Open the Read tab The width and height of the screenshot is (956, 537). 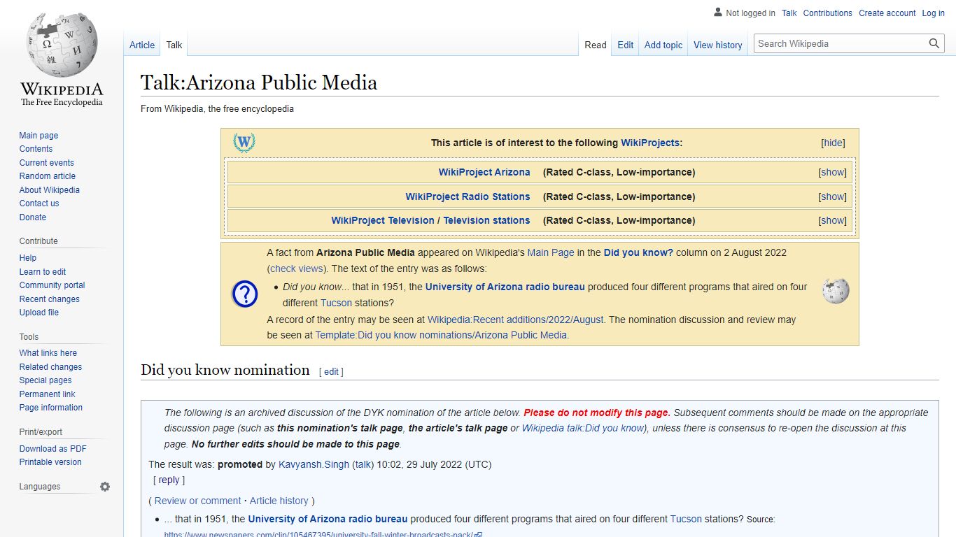pos(596,45)
